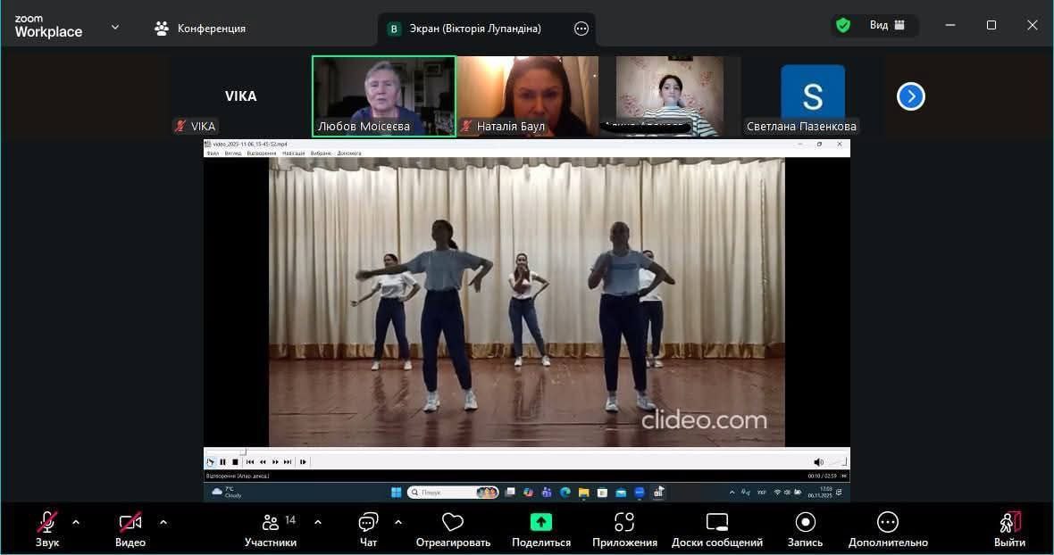Open the Apps (Приложения) panel

tap(624, 523)
